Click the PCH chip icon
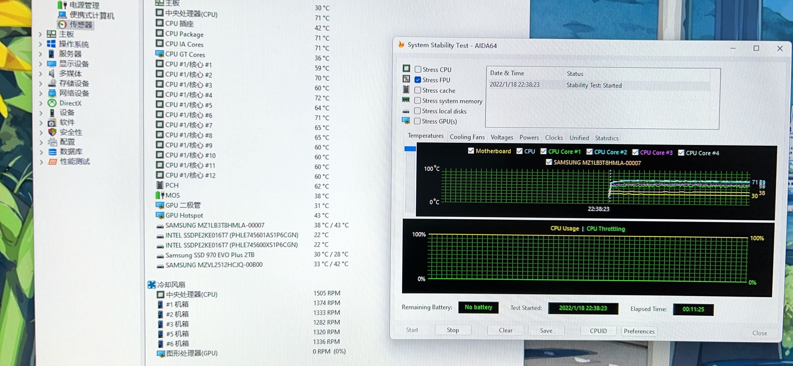 (x=160, y=185)
